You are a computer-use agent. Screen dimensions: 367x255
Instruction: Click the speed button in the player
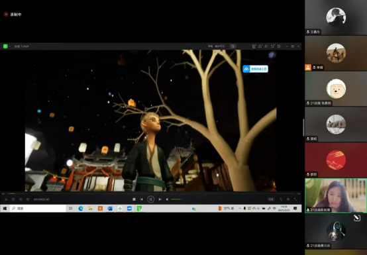coord(271,199)
